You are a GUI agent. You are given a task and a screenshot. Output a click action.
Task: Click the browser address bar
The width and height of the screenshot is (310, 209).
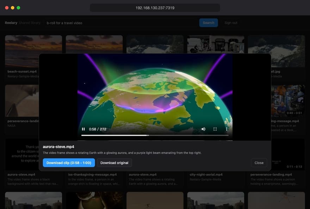(x=155, y=8)
